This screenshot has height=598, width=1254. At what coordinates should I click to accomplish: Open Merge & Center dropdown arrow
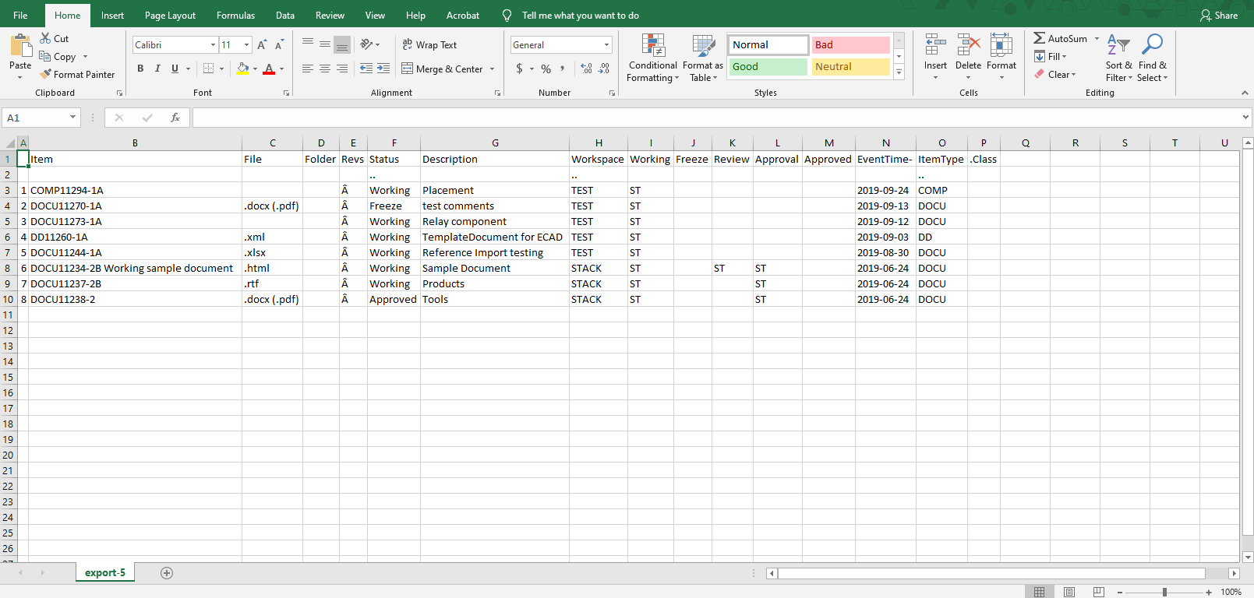(x=492, y=69)
